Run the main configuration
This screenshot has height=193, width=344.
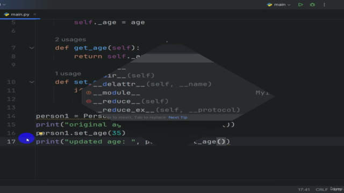(300, 5)
